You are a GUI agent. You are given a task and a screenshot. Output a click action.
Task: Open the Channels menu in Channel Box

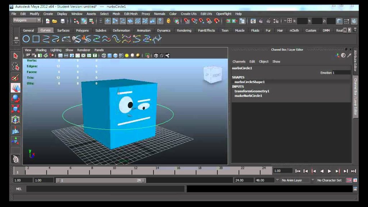(x=239, y=61)
